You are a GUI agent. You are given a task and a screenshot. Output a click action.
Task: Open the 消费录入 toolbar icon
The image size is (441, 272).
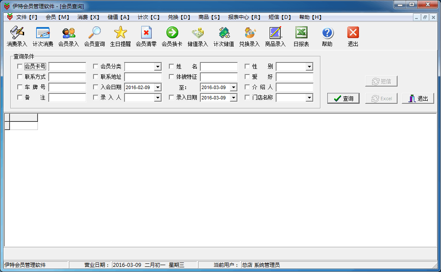(x=17, y=36)
